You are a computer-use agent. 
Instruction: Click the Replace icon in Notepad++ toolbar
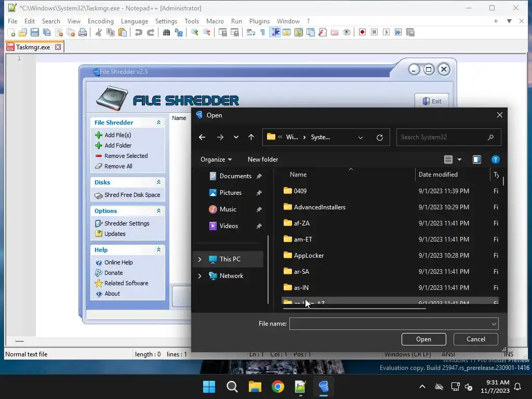pyautogui.click(x=179, y=32)
